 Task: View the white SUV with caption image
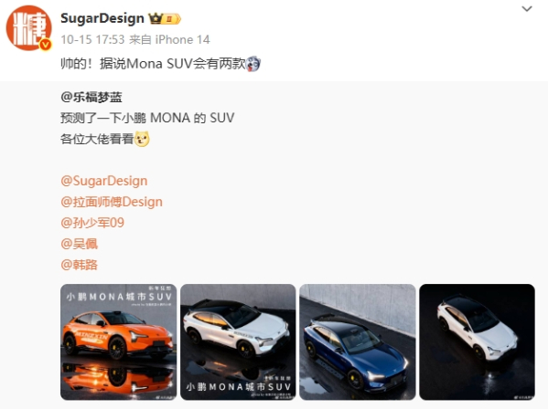[x=238, y=342]
